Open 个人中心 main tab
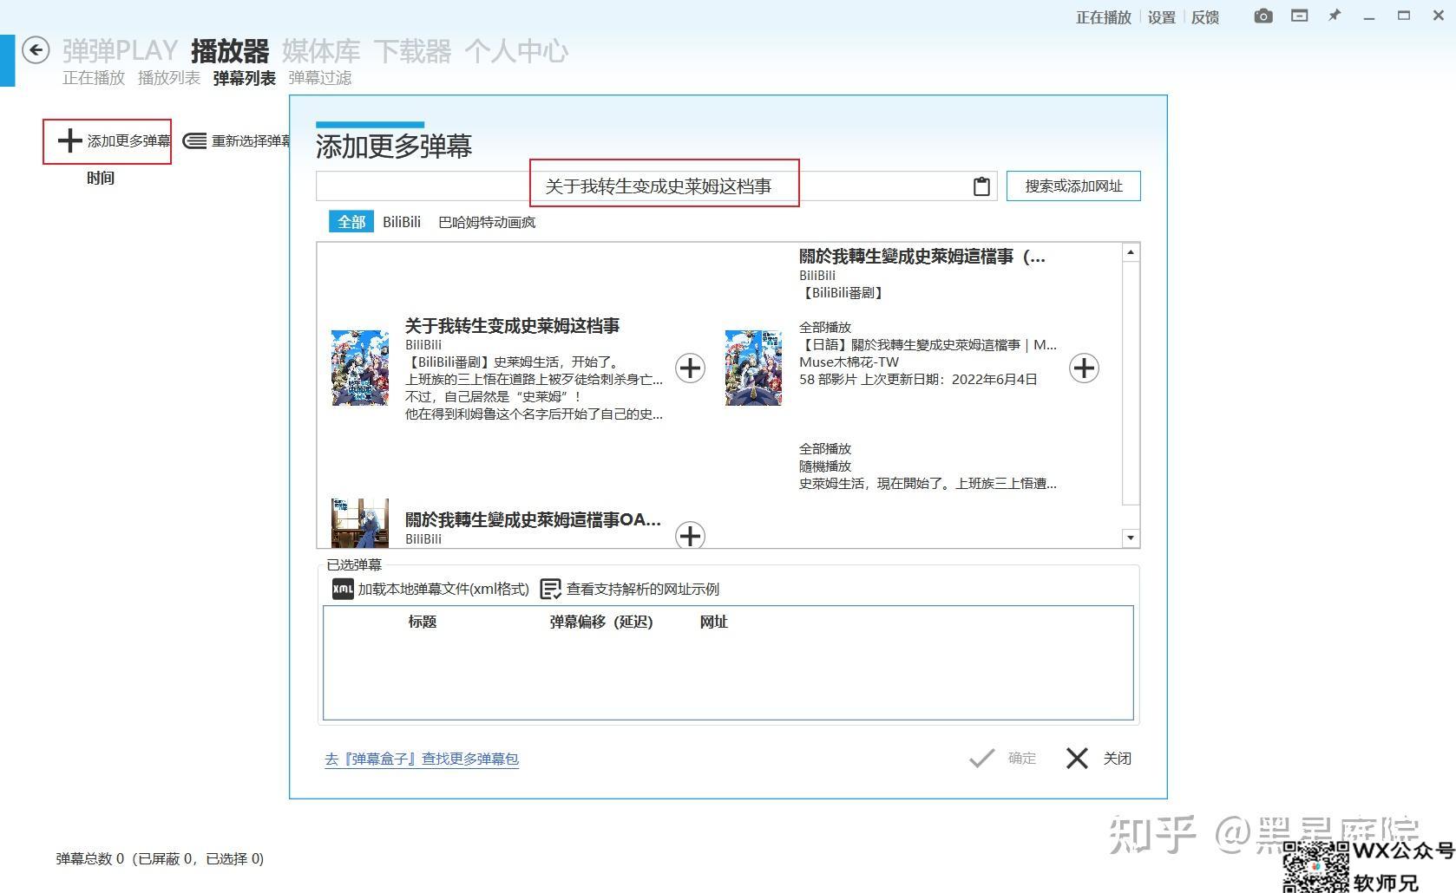This screenshot has width=1456, height=893. 516,51
